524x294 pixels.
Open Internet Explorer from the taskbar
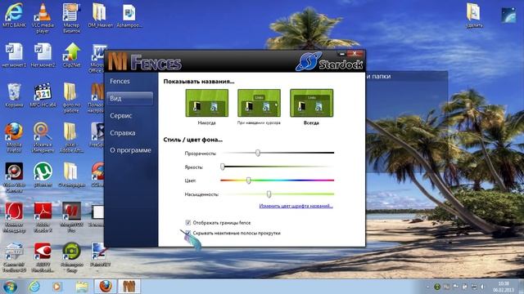[x=34, y=287]
